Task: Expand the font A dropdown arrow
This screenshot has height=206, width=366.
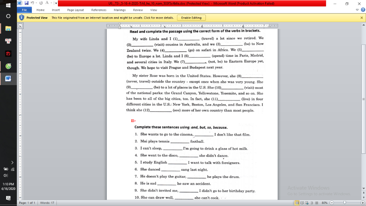Action: (51, 3)
